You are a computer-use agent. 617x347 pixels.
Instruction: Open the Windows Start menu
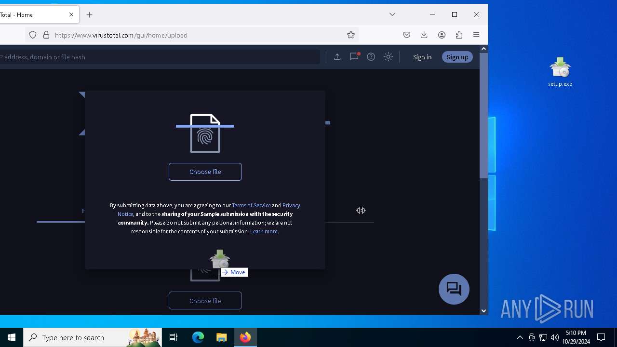click(12, 337)
